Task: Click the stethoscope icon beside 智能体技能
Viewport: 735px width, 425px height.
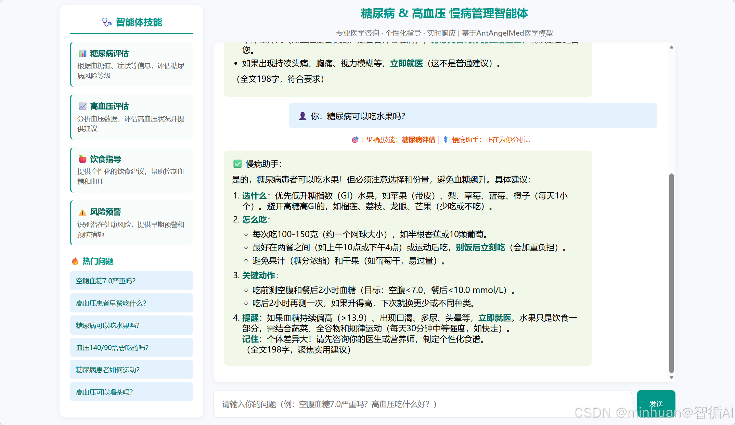Action: click(x=107, y=22)
